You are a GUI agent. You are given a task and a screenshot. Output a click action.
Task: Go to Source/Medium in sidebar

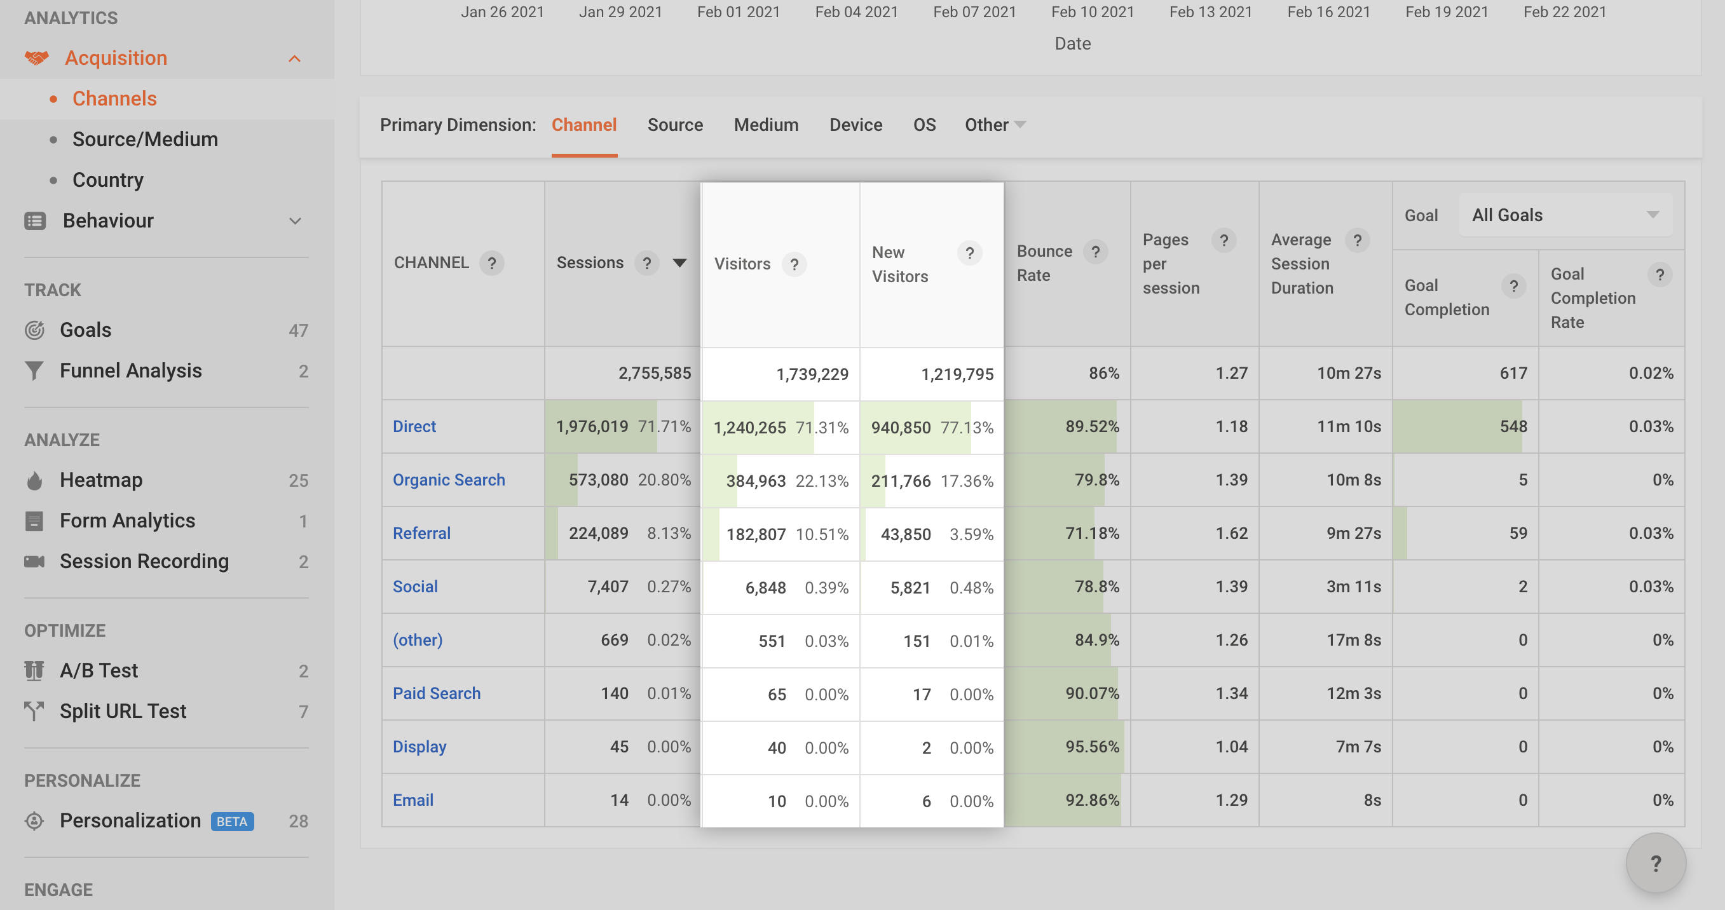[x=146, y=139]
